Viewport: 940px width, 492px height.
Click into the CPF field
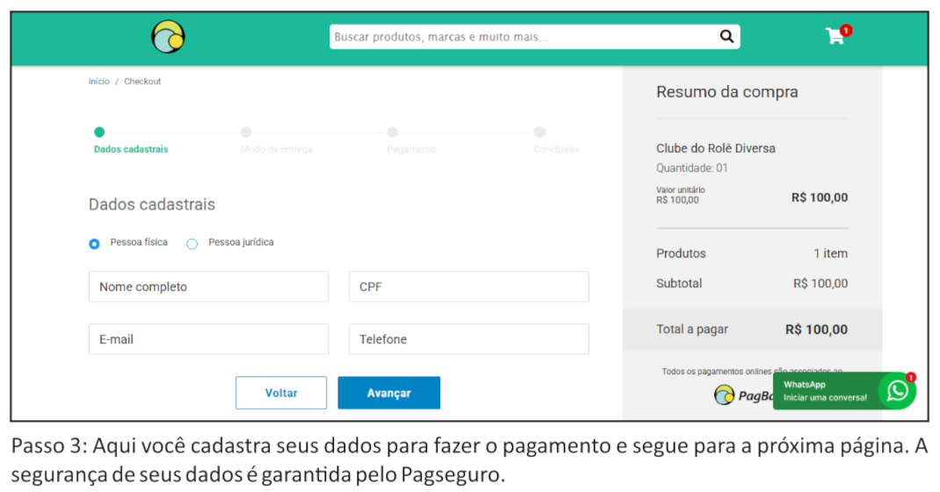click(x=468, y=287)
